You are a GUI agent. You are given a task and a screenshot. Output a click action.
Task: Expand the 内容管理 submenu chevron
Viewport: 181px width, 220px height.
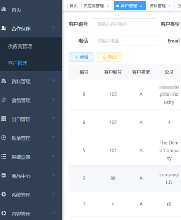53,213
